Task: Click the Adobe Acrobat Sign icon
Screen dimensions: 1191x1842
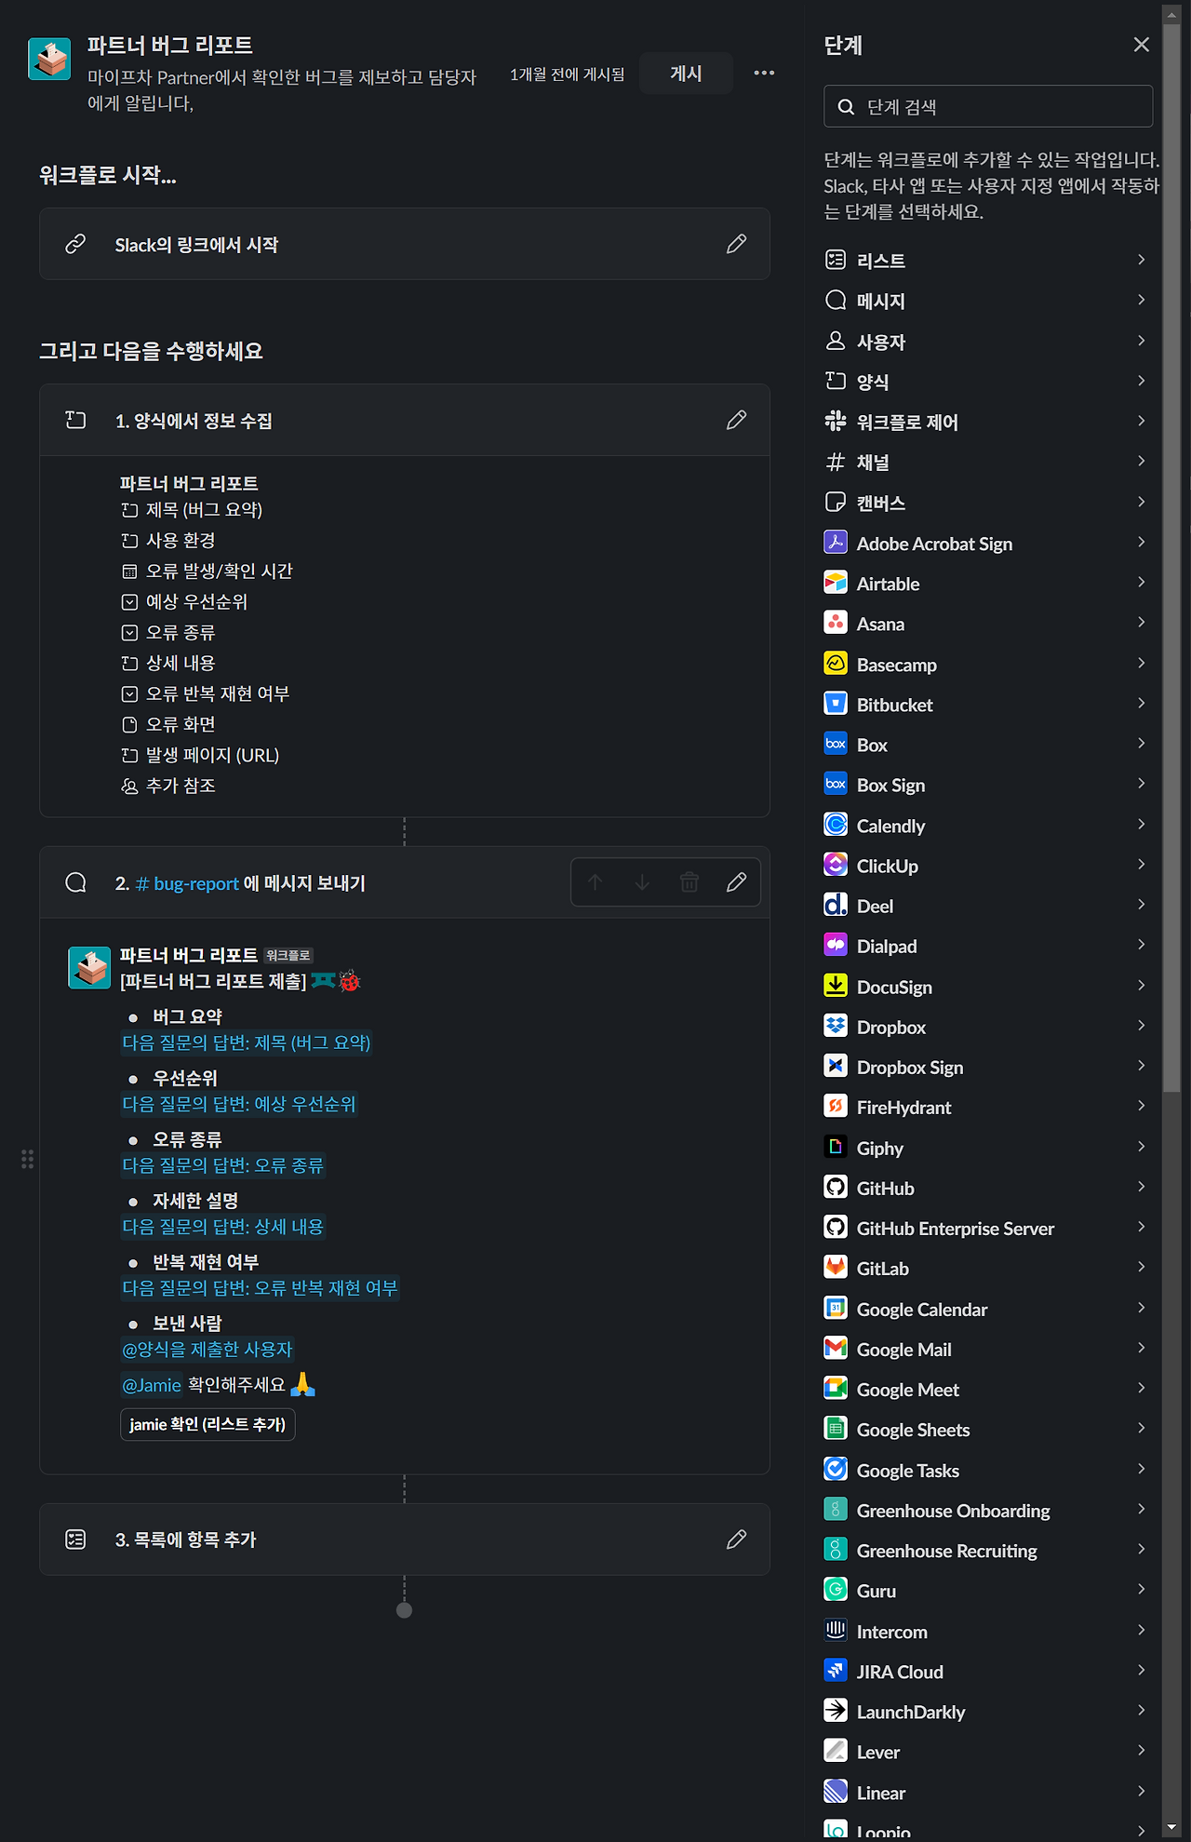Action: pos(836,542)
